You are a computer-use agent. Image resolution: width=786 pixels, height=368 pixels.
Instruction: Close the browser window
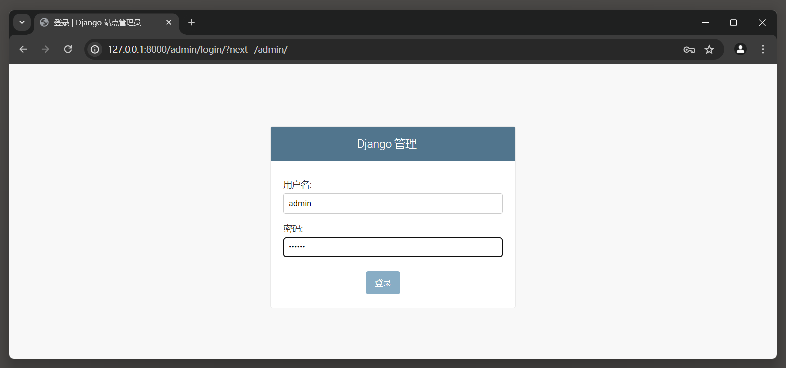coord(762,22)
